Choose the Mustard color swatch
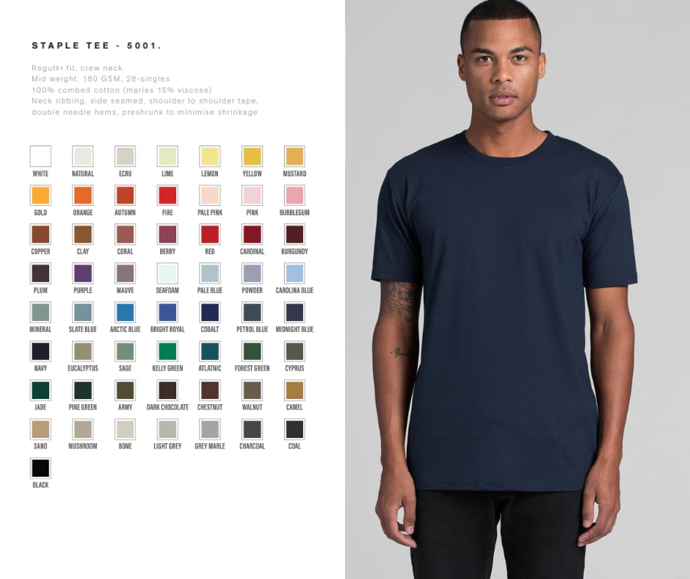The height and width of the screenshot is (579, 690). pyautogui.click(x=294, y=157)
